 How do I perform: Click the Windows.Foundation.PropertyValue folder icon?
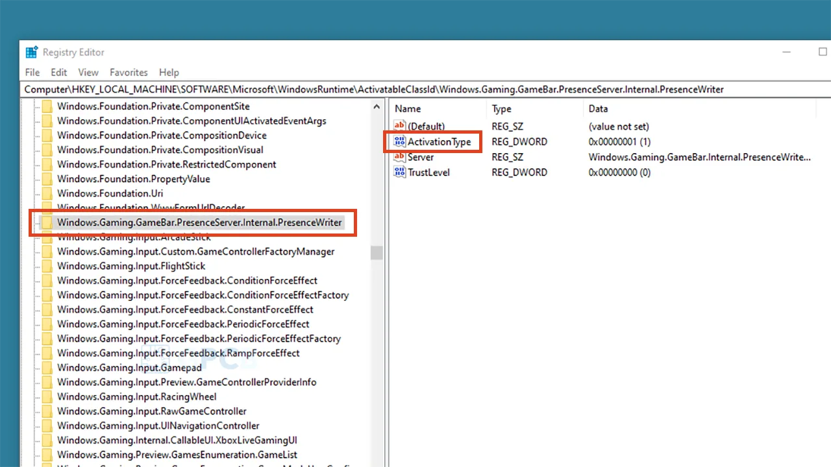tap(47, 179)
